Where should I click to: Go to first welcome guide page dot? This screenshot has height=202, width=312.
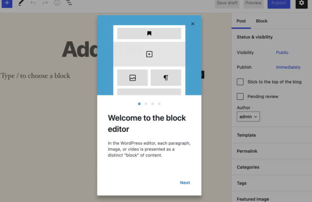[139, 104]
